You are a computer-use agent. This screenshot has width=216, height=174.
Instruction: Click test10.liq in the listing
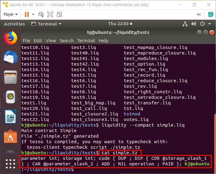35,47
